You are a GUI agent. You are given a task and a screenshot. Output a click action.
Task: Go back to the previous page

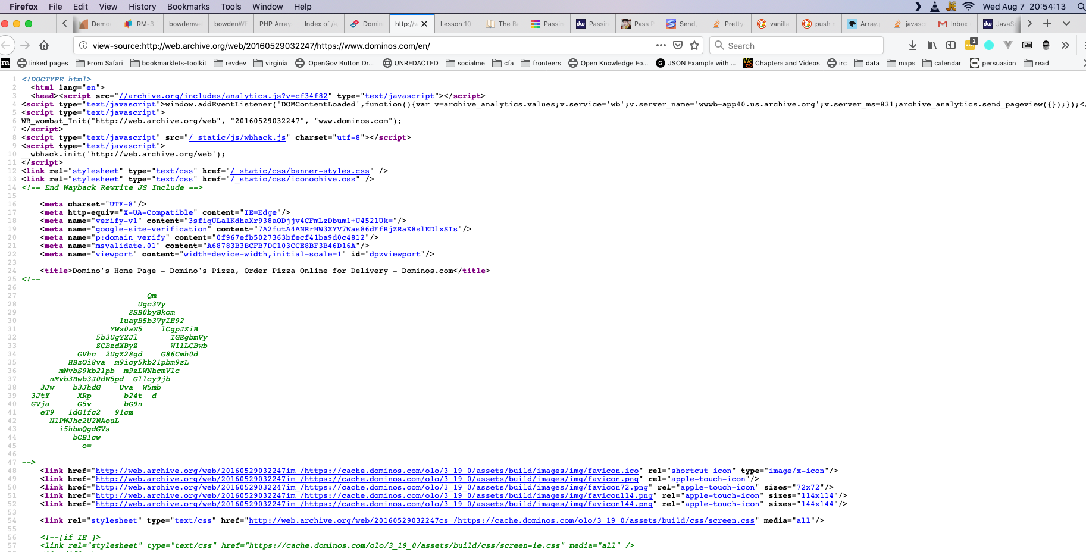[6, 45]
